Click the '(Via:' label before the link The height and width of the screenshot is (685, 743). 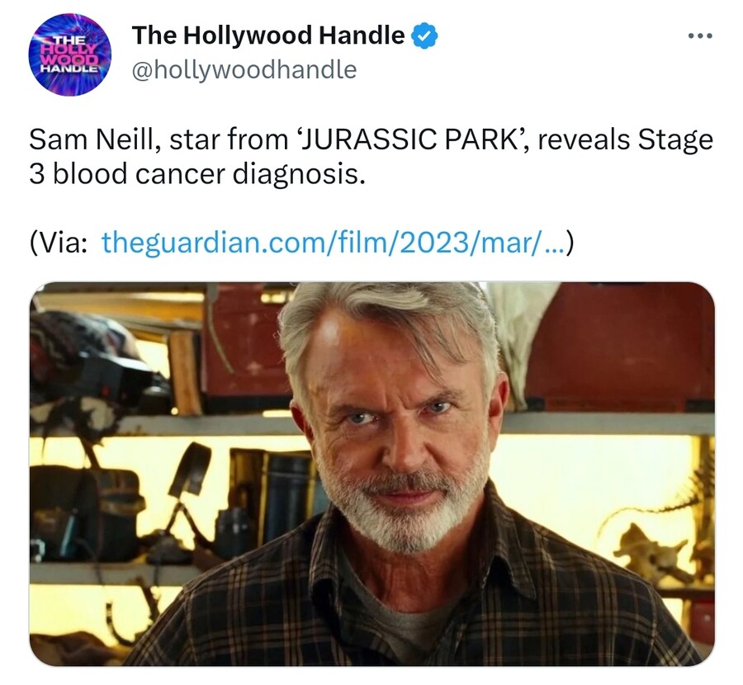(58, 242)
